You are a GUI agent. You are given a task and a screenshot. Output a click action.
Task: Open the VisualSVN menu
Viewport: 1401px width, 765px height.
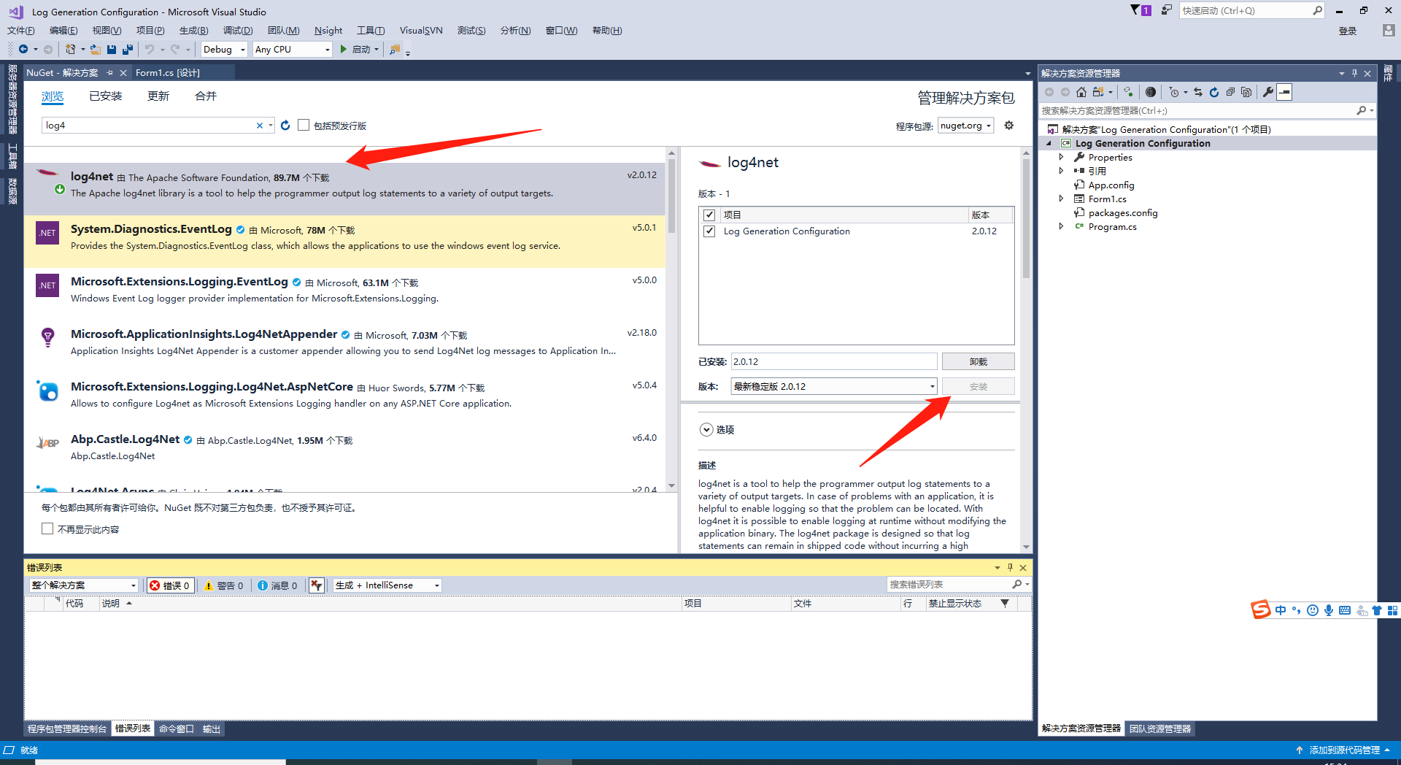click(421, 30)
